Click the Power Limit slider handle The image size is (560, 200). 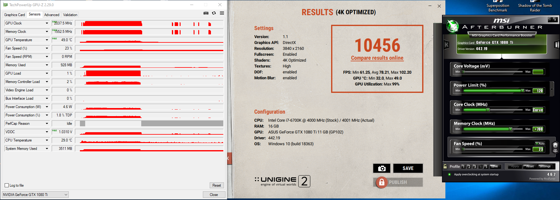coord(523,91)
